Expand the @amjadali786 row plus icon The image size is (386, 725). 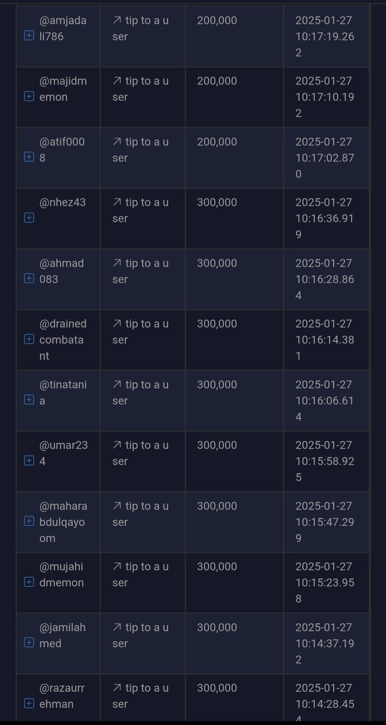click(x=29, y=35)
